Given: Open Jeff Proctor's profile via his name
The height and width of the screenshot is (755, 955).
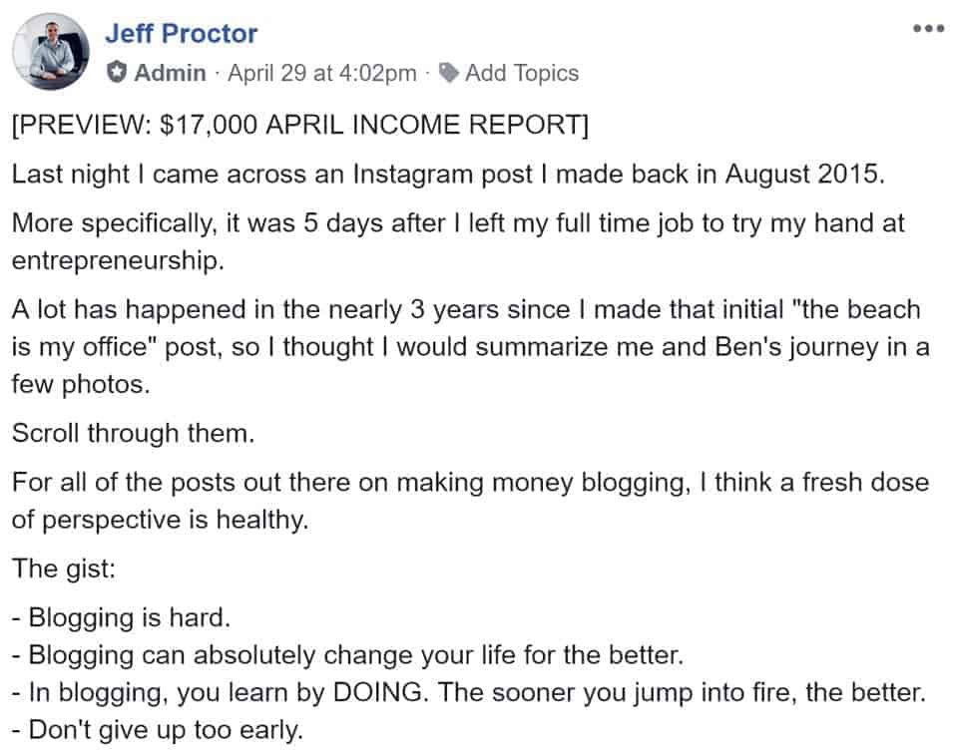Looking at the screenshot, I should tap(182, 32).
